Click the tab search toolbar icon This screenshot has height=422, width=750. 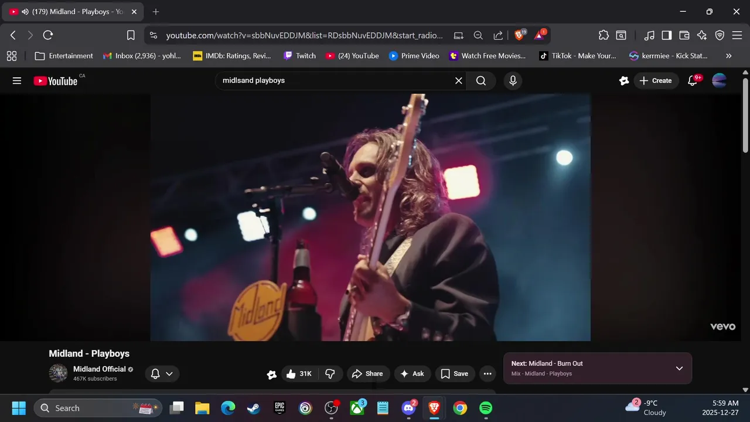(621, 35)
